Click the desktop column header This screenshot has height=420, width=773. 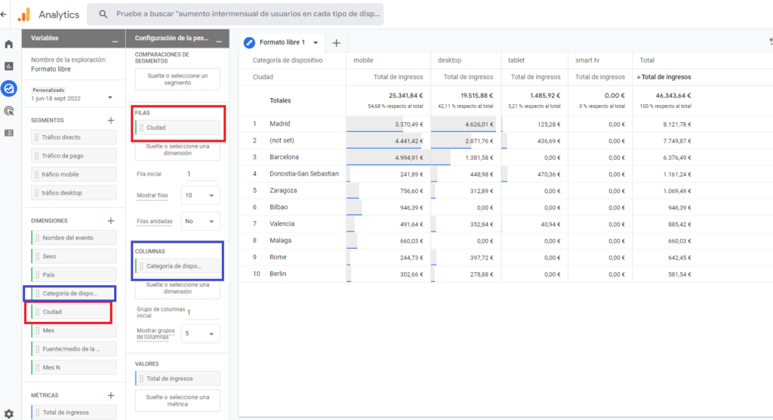(449, 60)
